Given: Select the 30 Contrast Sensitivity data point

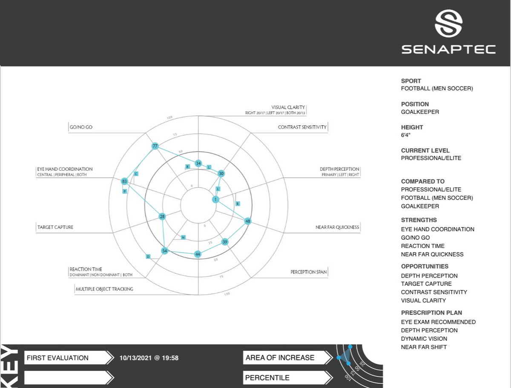Looking at the screenshot, I should click(x=221, y=173).
